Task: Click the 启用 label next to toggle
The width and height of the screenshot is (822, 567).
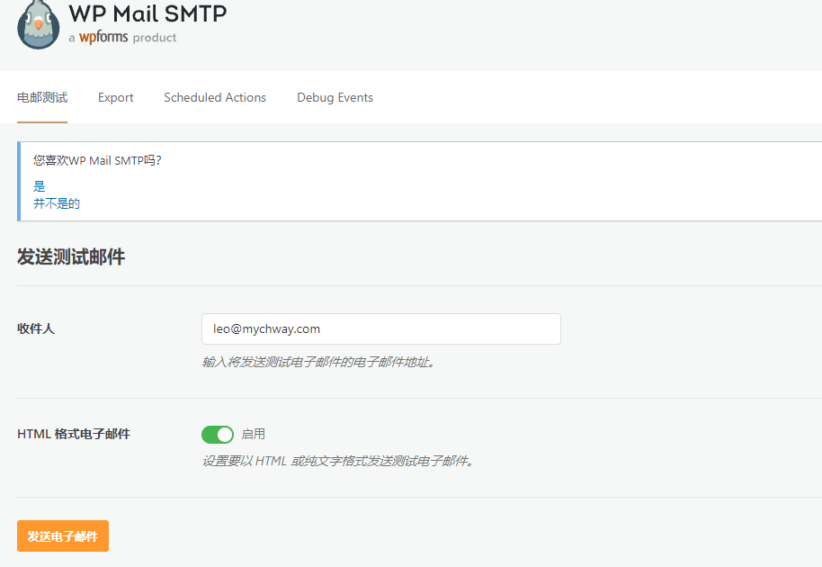Action: pos(254,435)
